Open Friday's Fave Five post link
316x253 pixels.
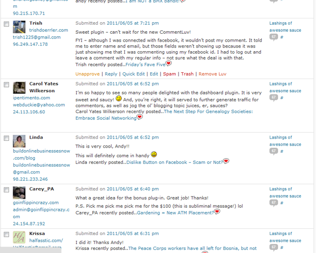tap(145, 64)
